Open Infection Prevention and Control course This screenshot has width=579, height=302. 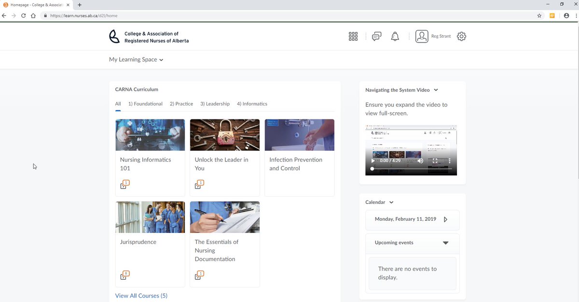click(296, 164)
